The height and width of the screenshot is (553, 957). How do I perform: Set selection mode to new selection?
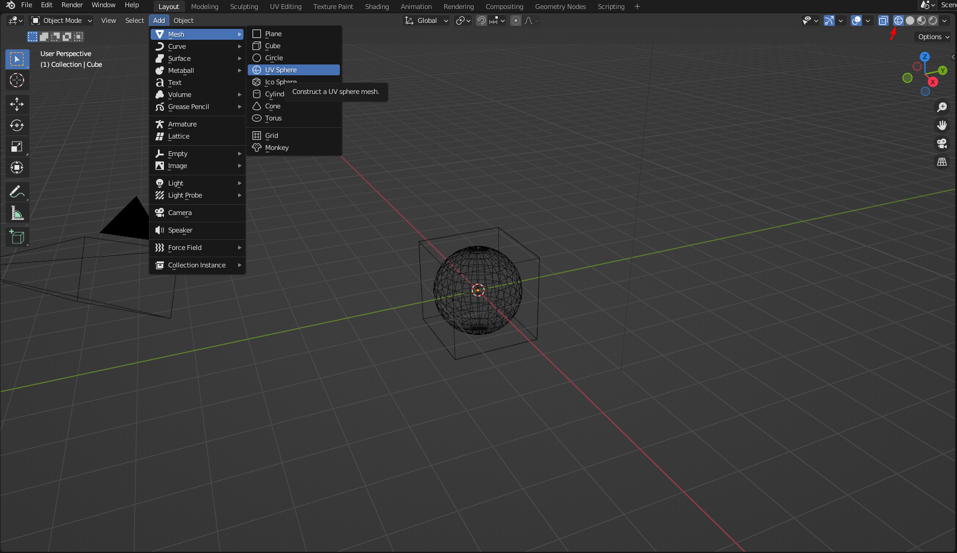click(x=33, y=37)
